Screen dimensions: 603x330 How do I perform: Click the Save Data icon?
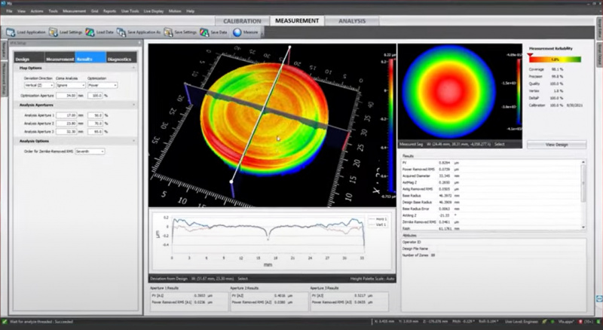pyautogui.click(x=204, y=32)
